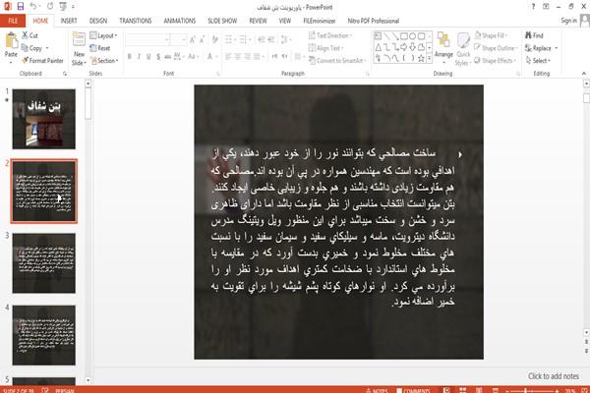Select slide 1 thumbnail titled بتن شفاف

(x=43, y=119)
